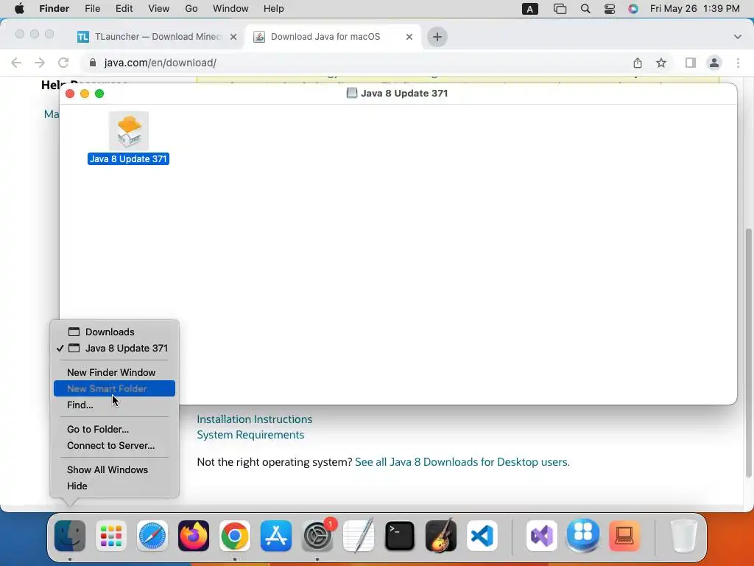
Task: Choose checked Java 8 Update 371 window entry
Action: (x=114, y=349)
